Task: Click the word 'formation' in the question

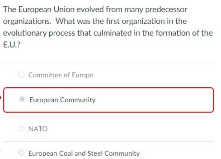Action: 173,33
